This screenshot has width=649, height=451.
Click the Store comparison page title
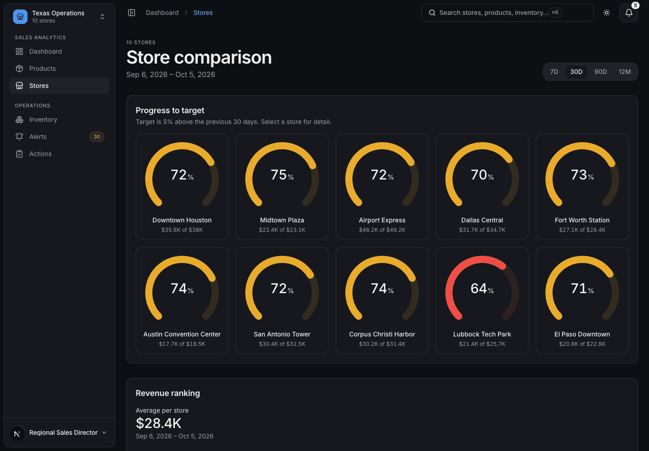[x=199, y=57]
